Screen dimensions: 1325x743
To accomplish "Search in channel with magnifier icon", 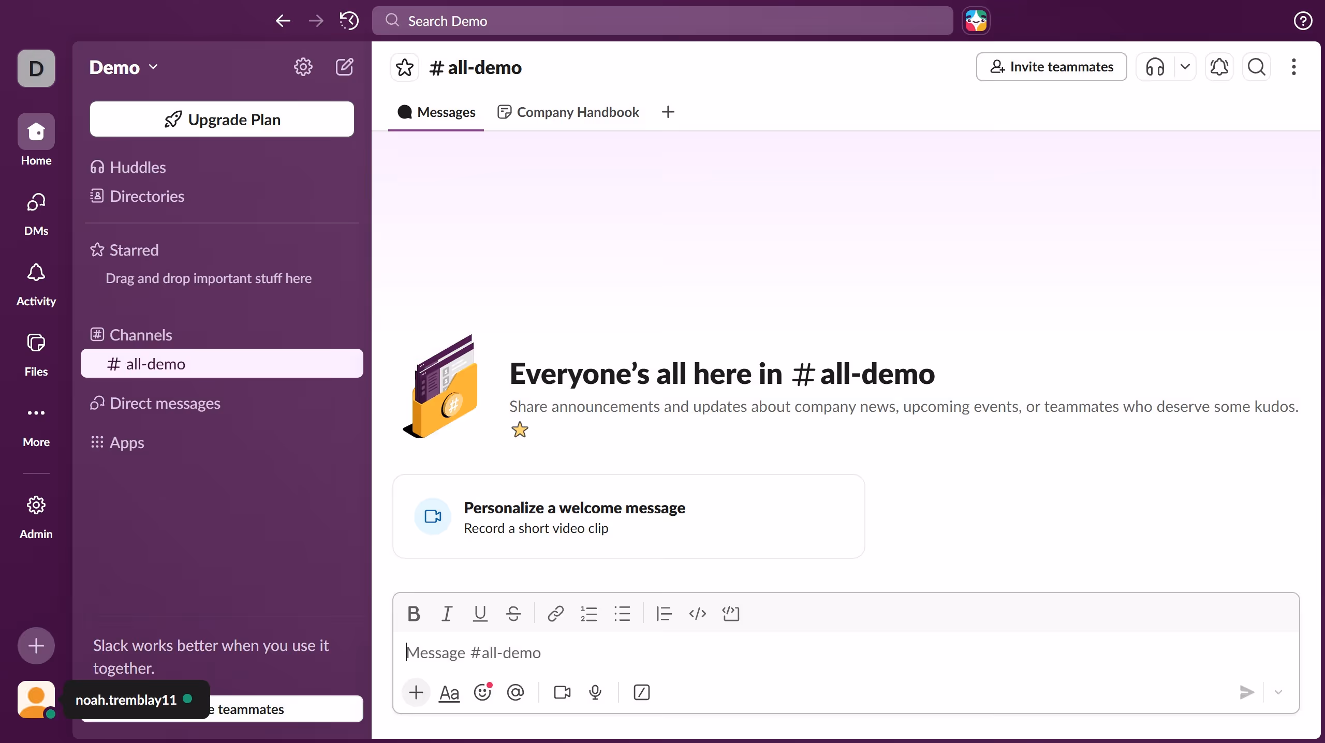I will click(1257, 67).
